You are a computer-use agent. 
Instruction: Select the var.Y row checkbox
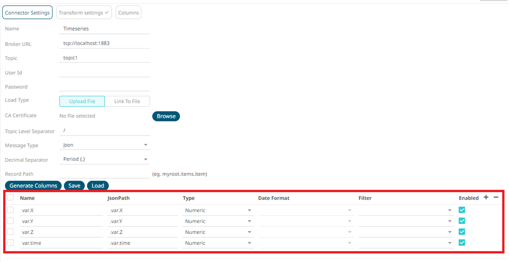[x=11, y=221]
